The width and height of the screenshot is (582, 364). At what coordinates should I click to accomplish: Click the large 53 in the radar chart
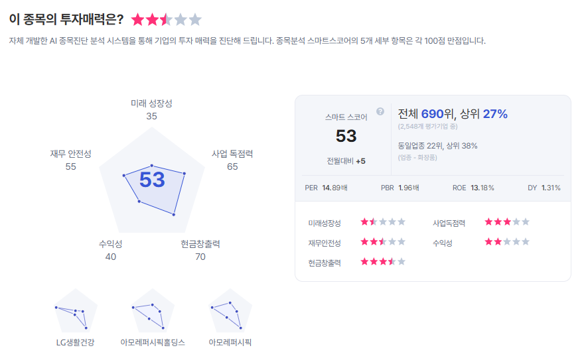coord(152,180)
